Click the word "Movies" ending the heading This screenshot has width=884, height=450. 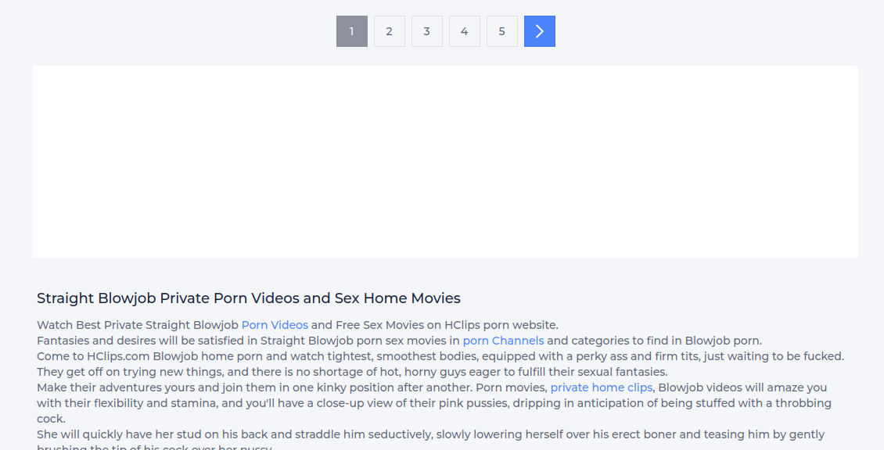(436, 298)
